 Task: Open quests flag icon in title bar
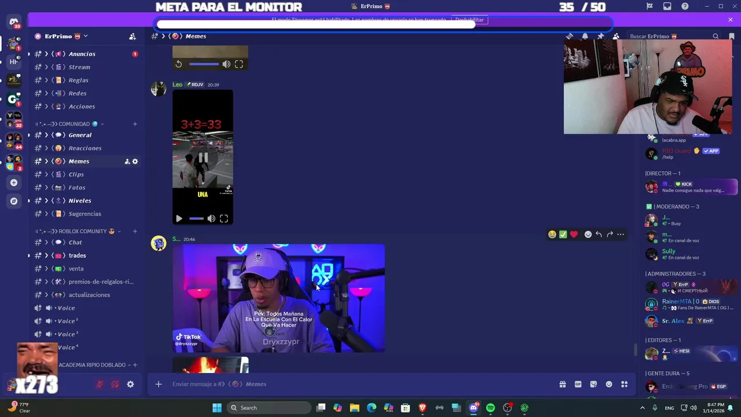pyautogui.click(x=650, y=6)
